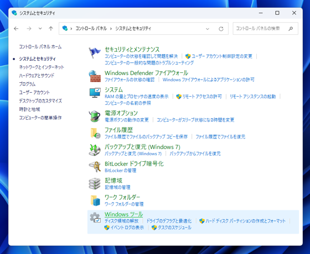The width and height of the screenshot is (310, 254).
Task: Click the システムとセキュリティ sidebar entry
Action: click(x=38, y=59)
